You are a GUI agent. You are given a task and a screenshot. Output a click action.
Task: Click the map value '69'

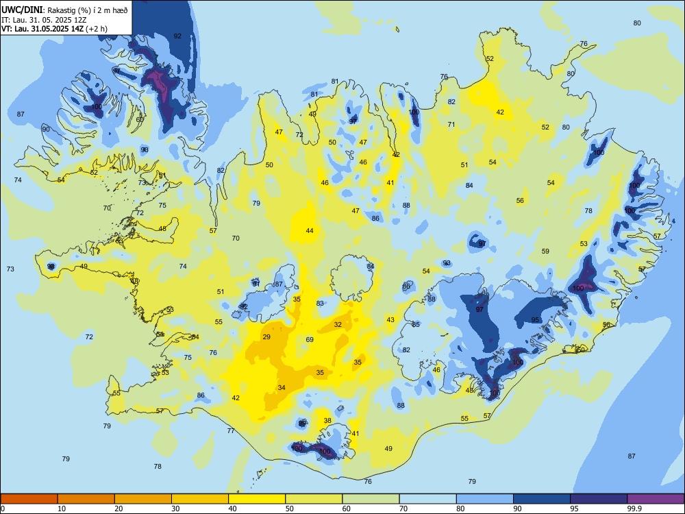point(310,340)
